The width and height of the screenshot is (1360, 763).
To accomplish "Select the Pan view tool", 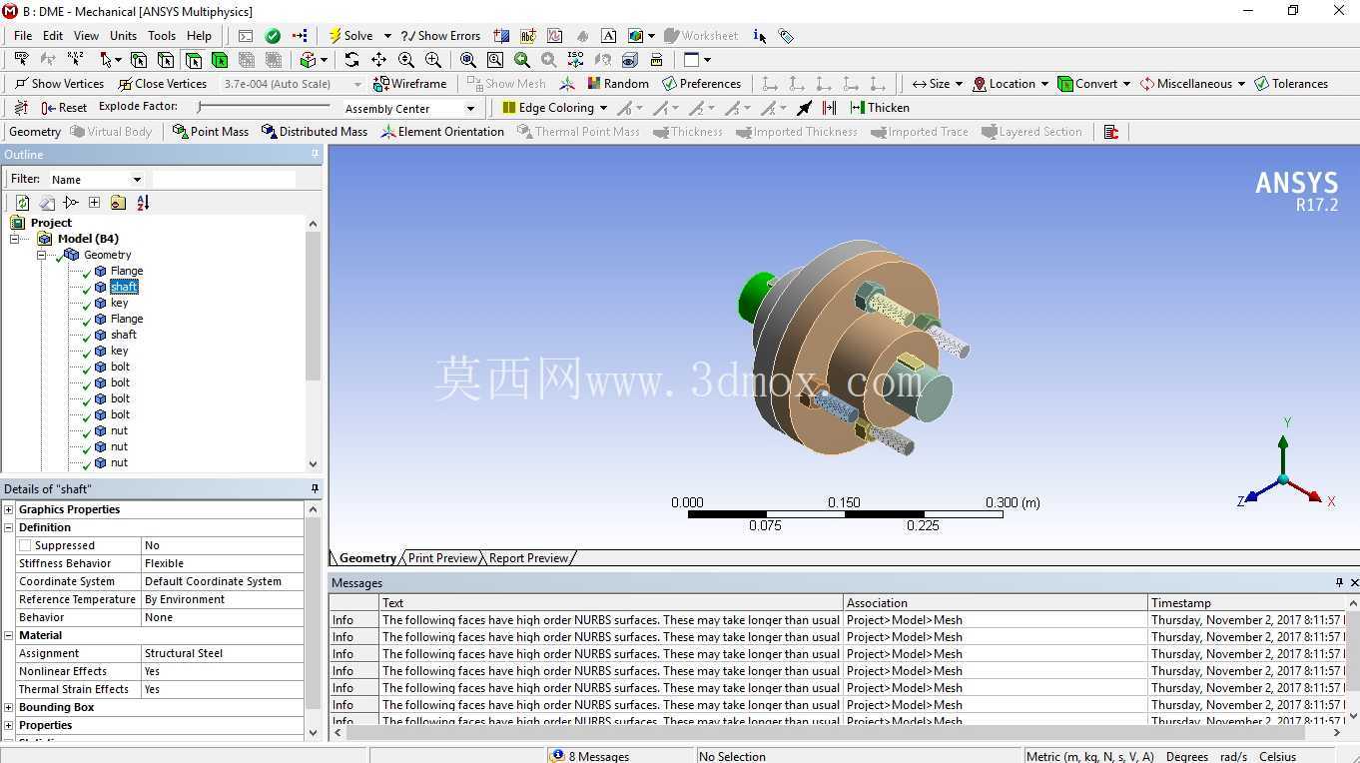I will [378, 60].
